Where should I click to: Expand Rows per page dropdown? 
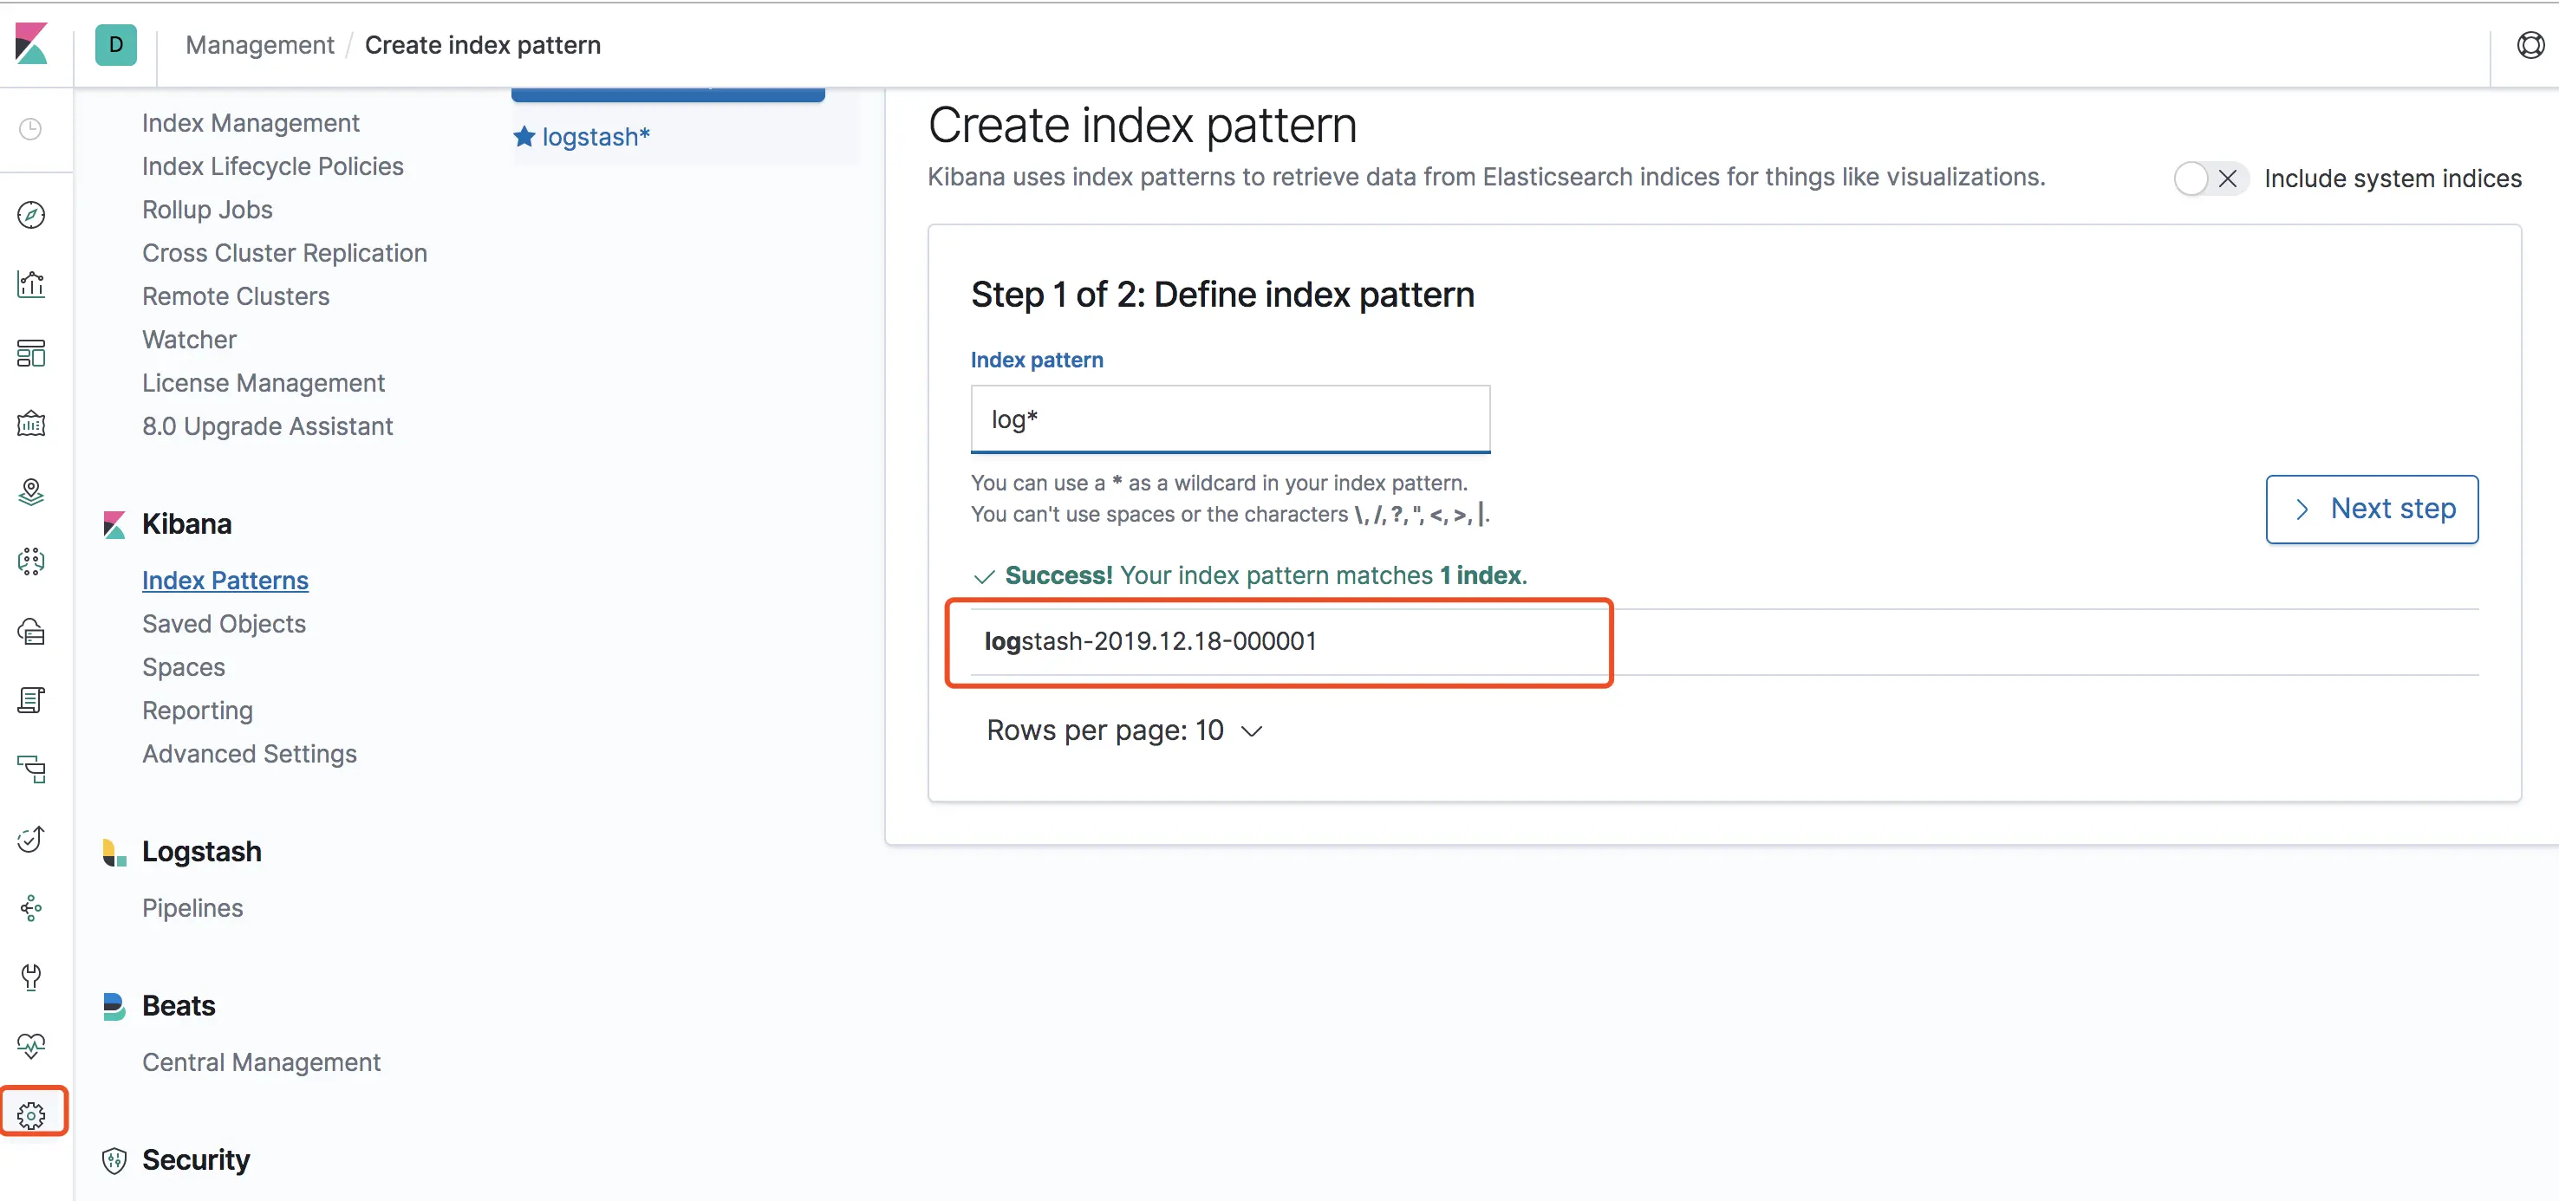coord(1123,731)
